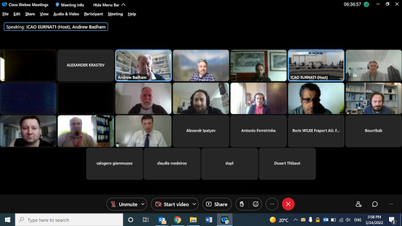The image size is (402, 226).
Task: Open the Participant menu
Action: (93, 14)
